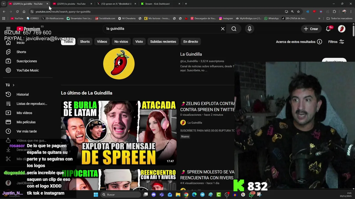The image size is (355, 199).
Task: Open File Explorer from the taskbar
Action: (x=178, y=195)
